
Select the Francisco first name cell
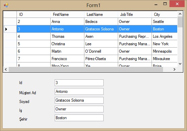67,59
